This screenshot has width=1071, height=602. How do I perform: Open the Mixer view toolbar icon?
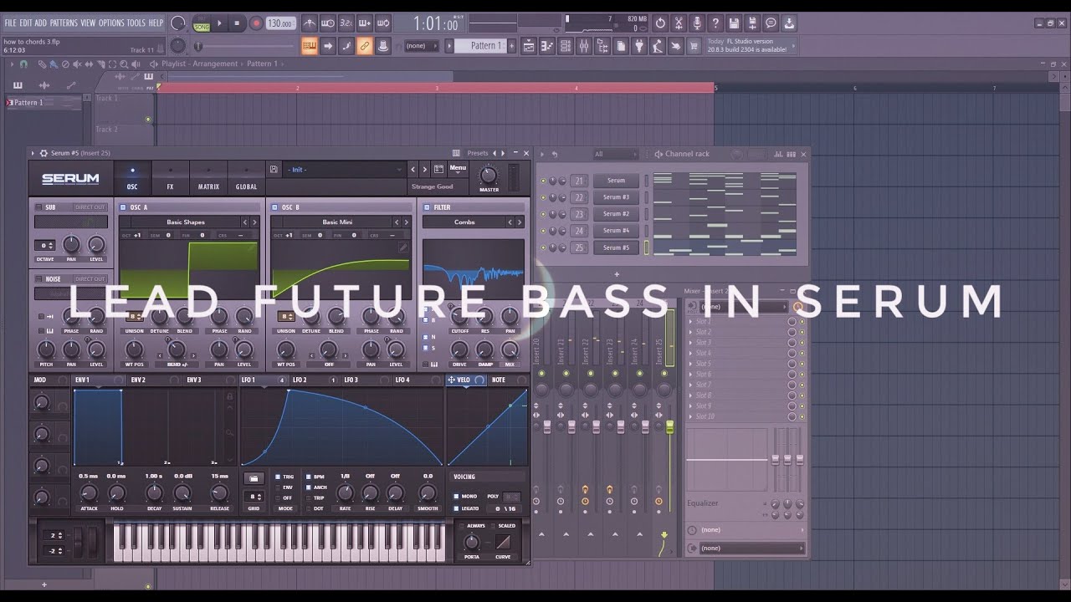tap(584, 46)
